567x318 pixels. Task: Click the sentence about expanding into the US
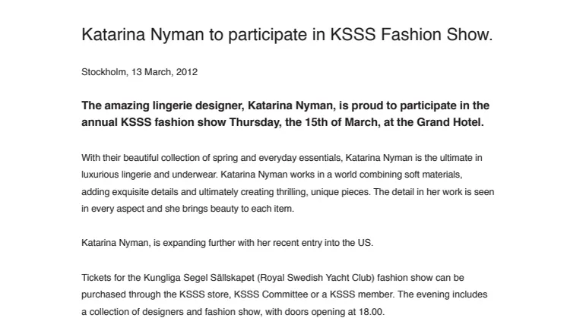[x=227, y=243]
